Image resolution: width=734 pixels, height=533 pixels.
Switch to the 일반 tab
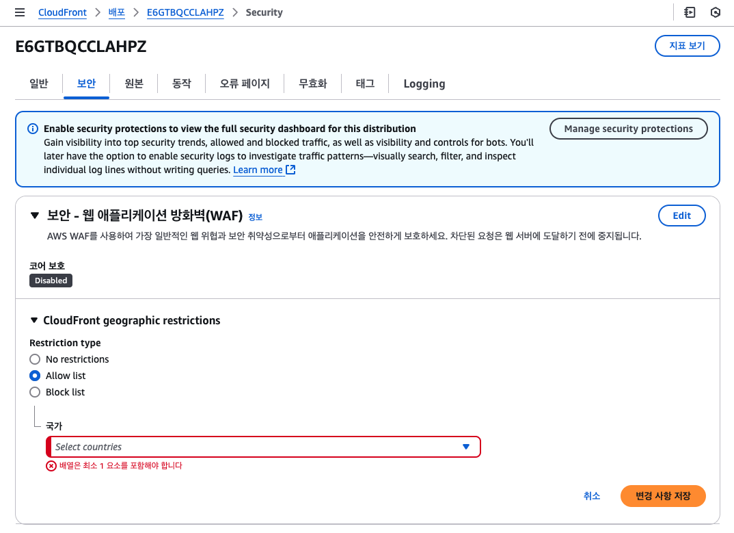coord(39,84)
